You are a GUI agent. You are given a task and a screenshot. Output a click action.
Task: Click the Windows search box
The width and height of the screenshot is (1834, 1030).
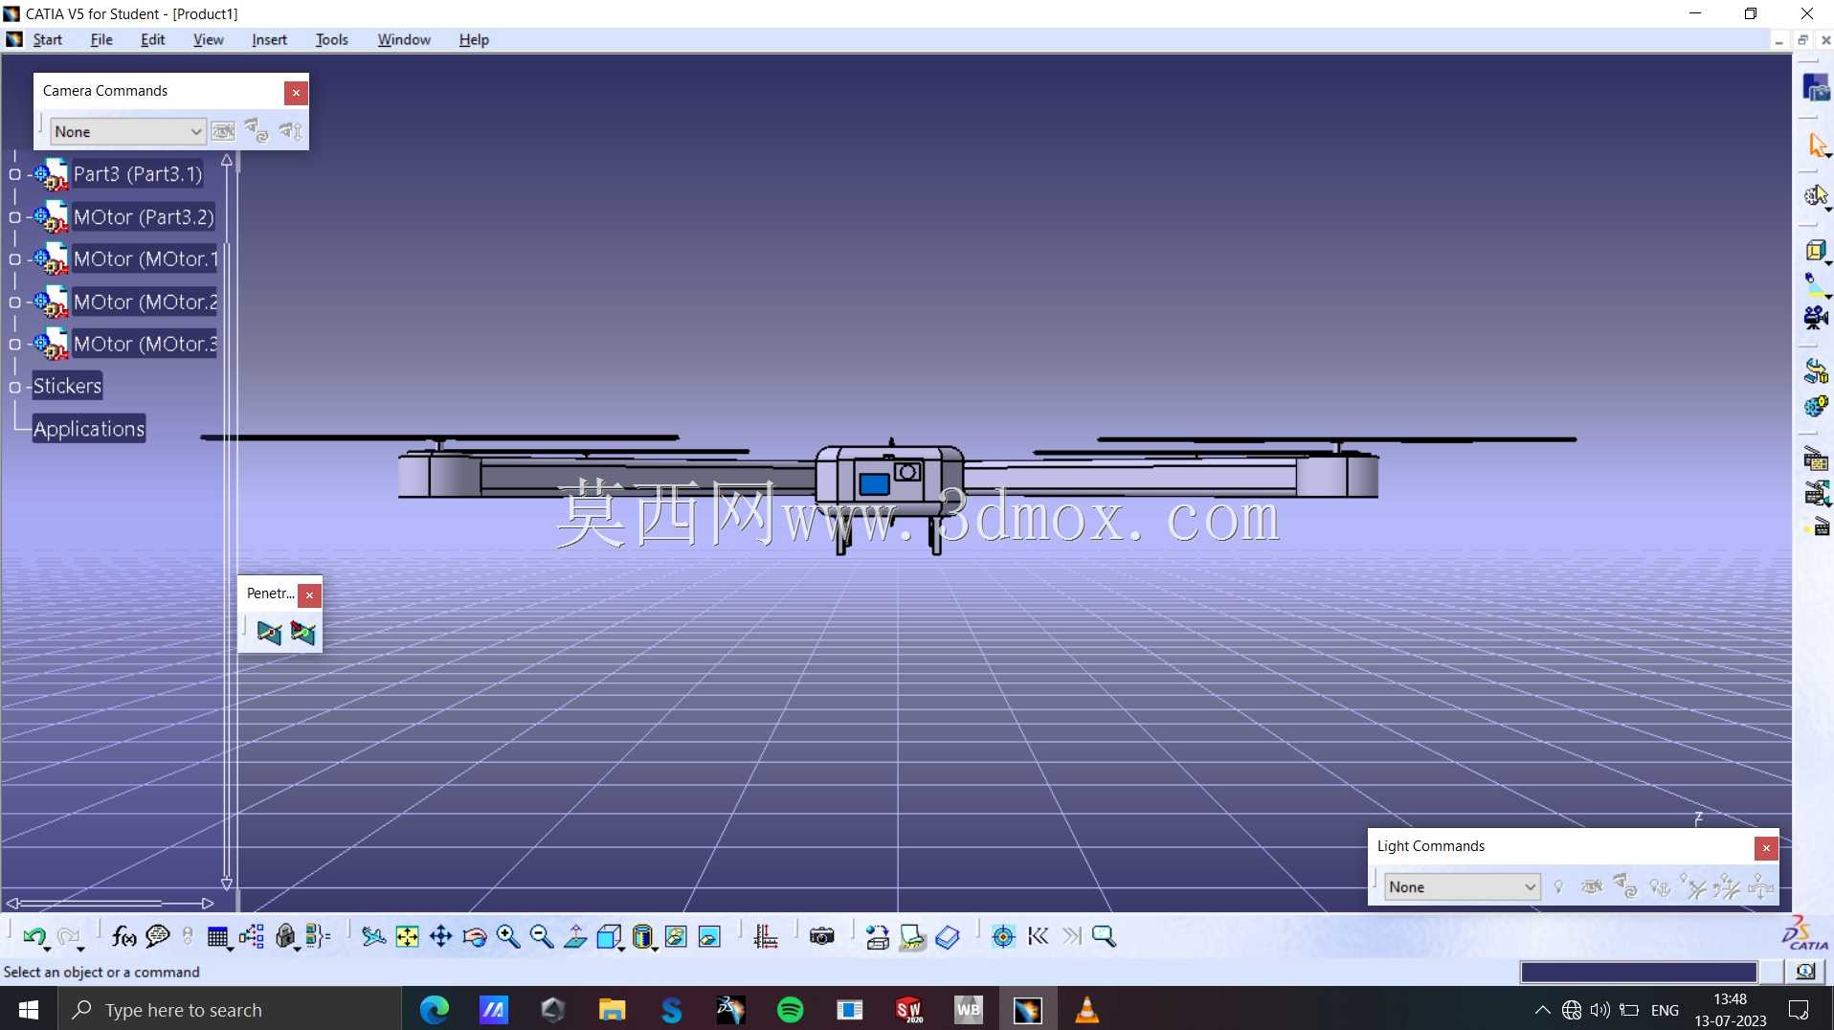click(230, 1010)
